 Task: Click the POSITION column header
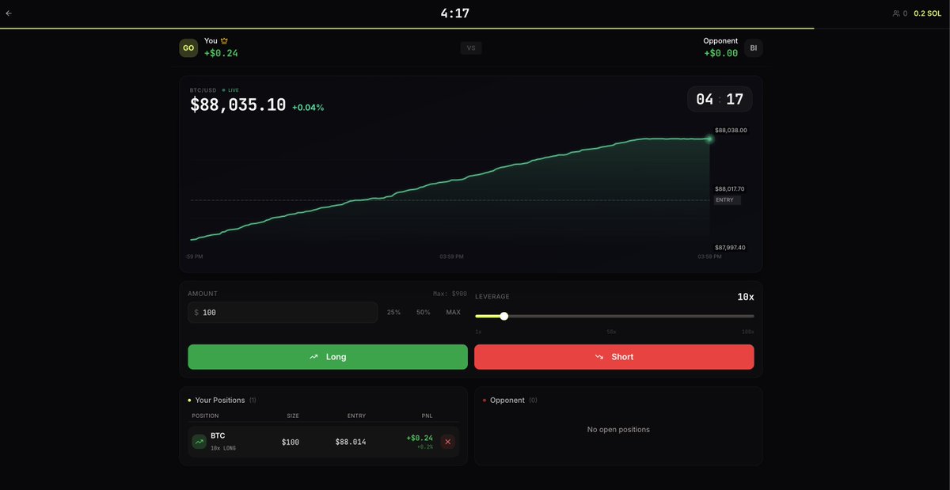[x=205, y=416]
